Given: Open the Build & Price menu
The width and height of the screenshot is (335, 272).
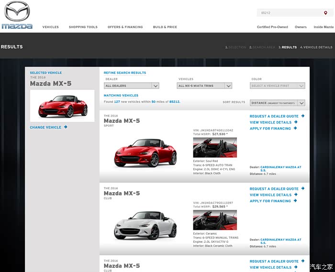Looking at the screenshot, I should click(x=165, y=27).
